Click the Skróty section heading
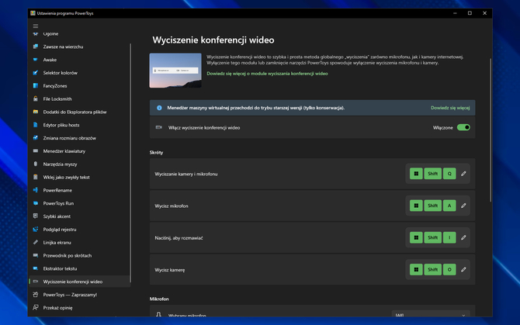The image size is (520, 325). point(156,152)
